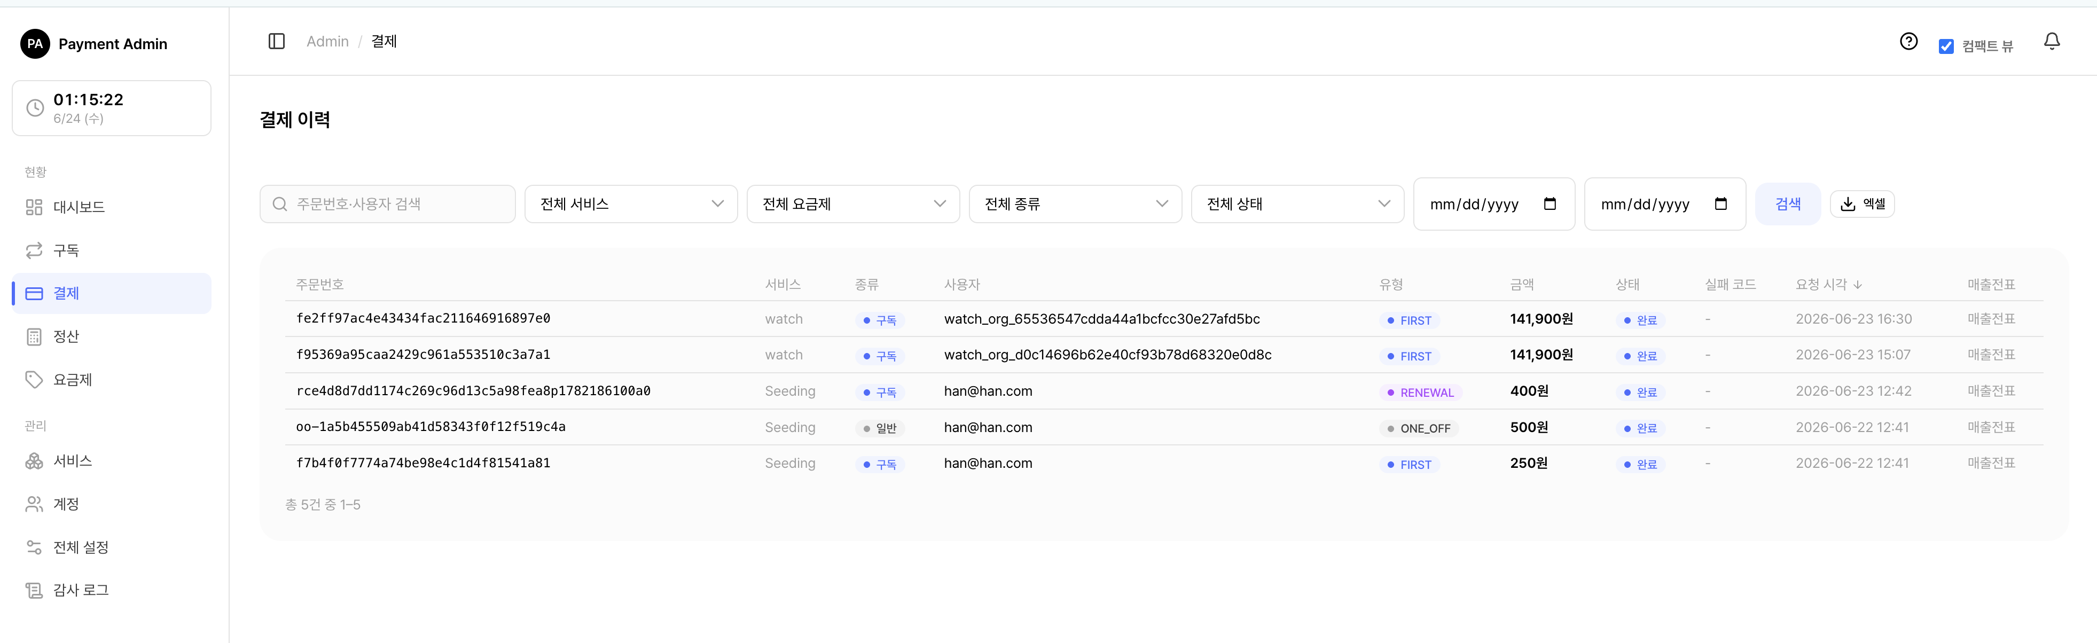This screenshot has height=643, width=2097.
Task: Go to 구독 menu item
Action: (112, 250)
